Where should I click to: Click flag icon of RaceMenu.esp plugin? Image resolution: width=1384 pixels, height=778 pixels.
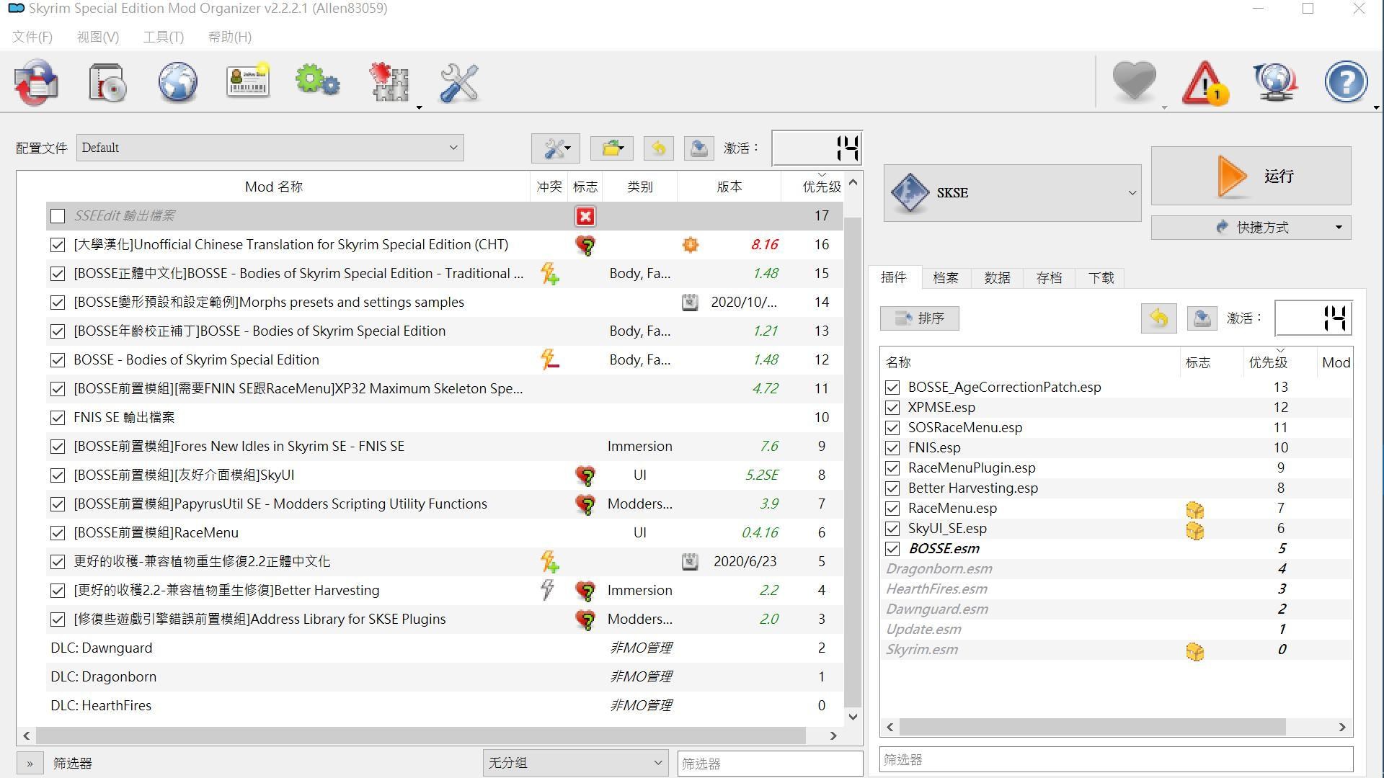[x=1194, y=510]
